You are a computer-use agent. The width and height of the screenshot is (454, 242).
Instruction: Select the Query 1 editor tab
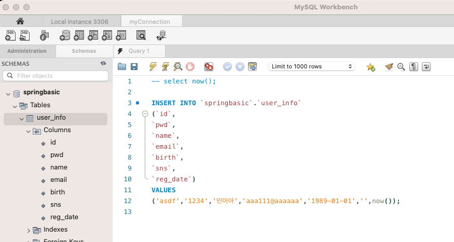[139, 51]
